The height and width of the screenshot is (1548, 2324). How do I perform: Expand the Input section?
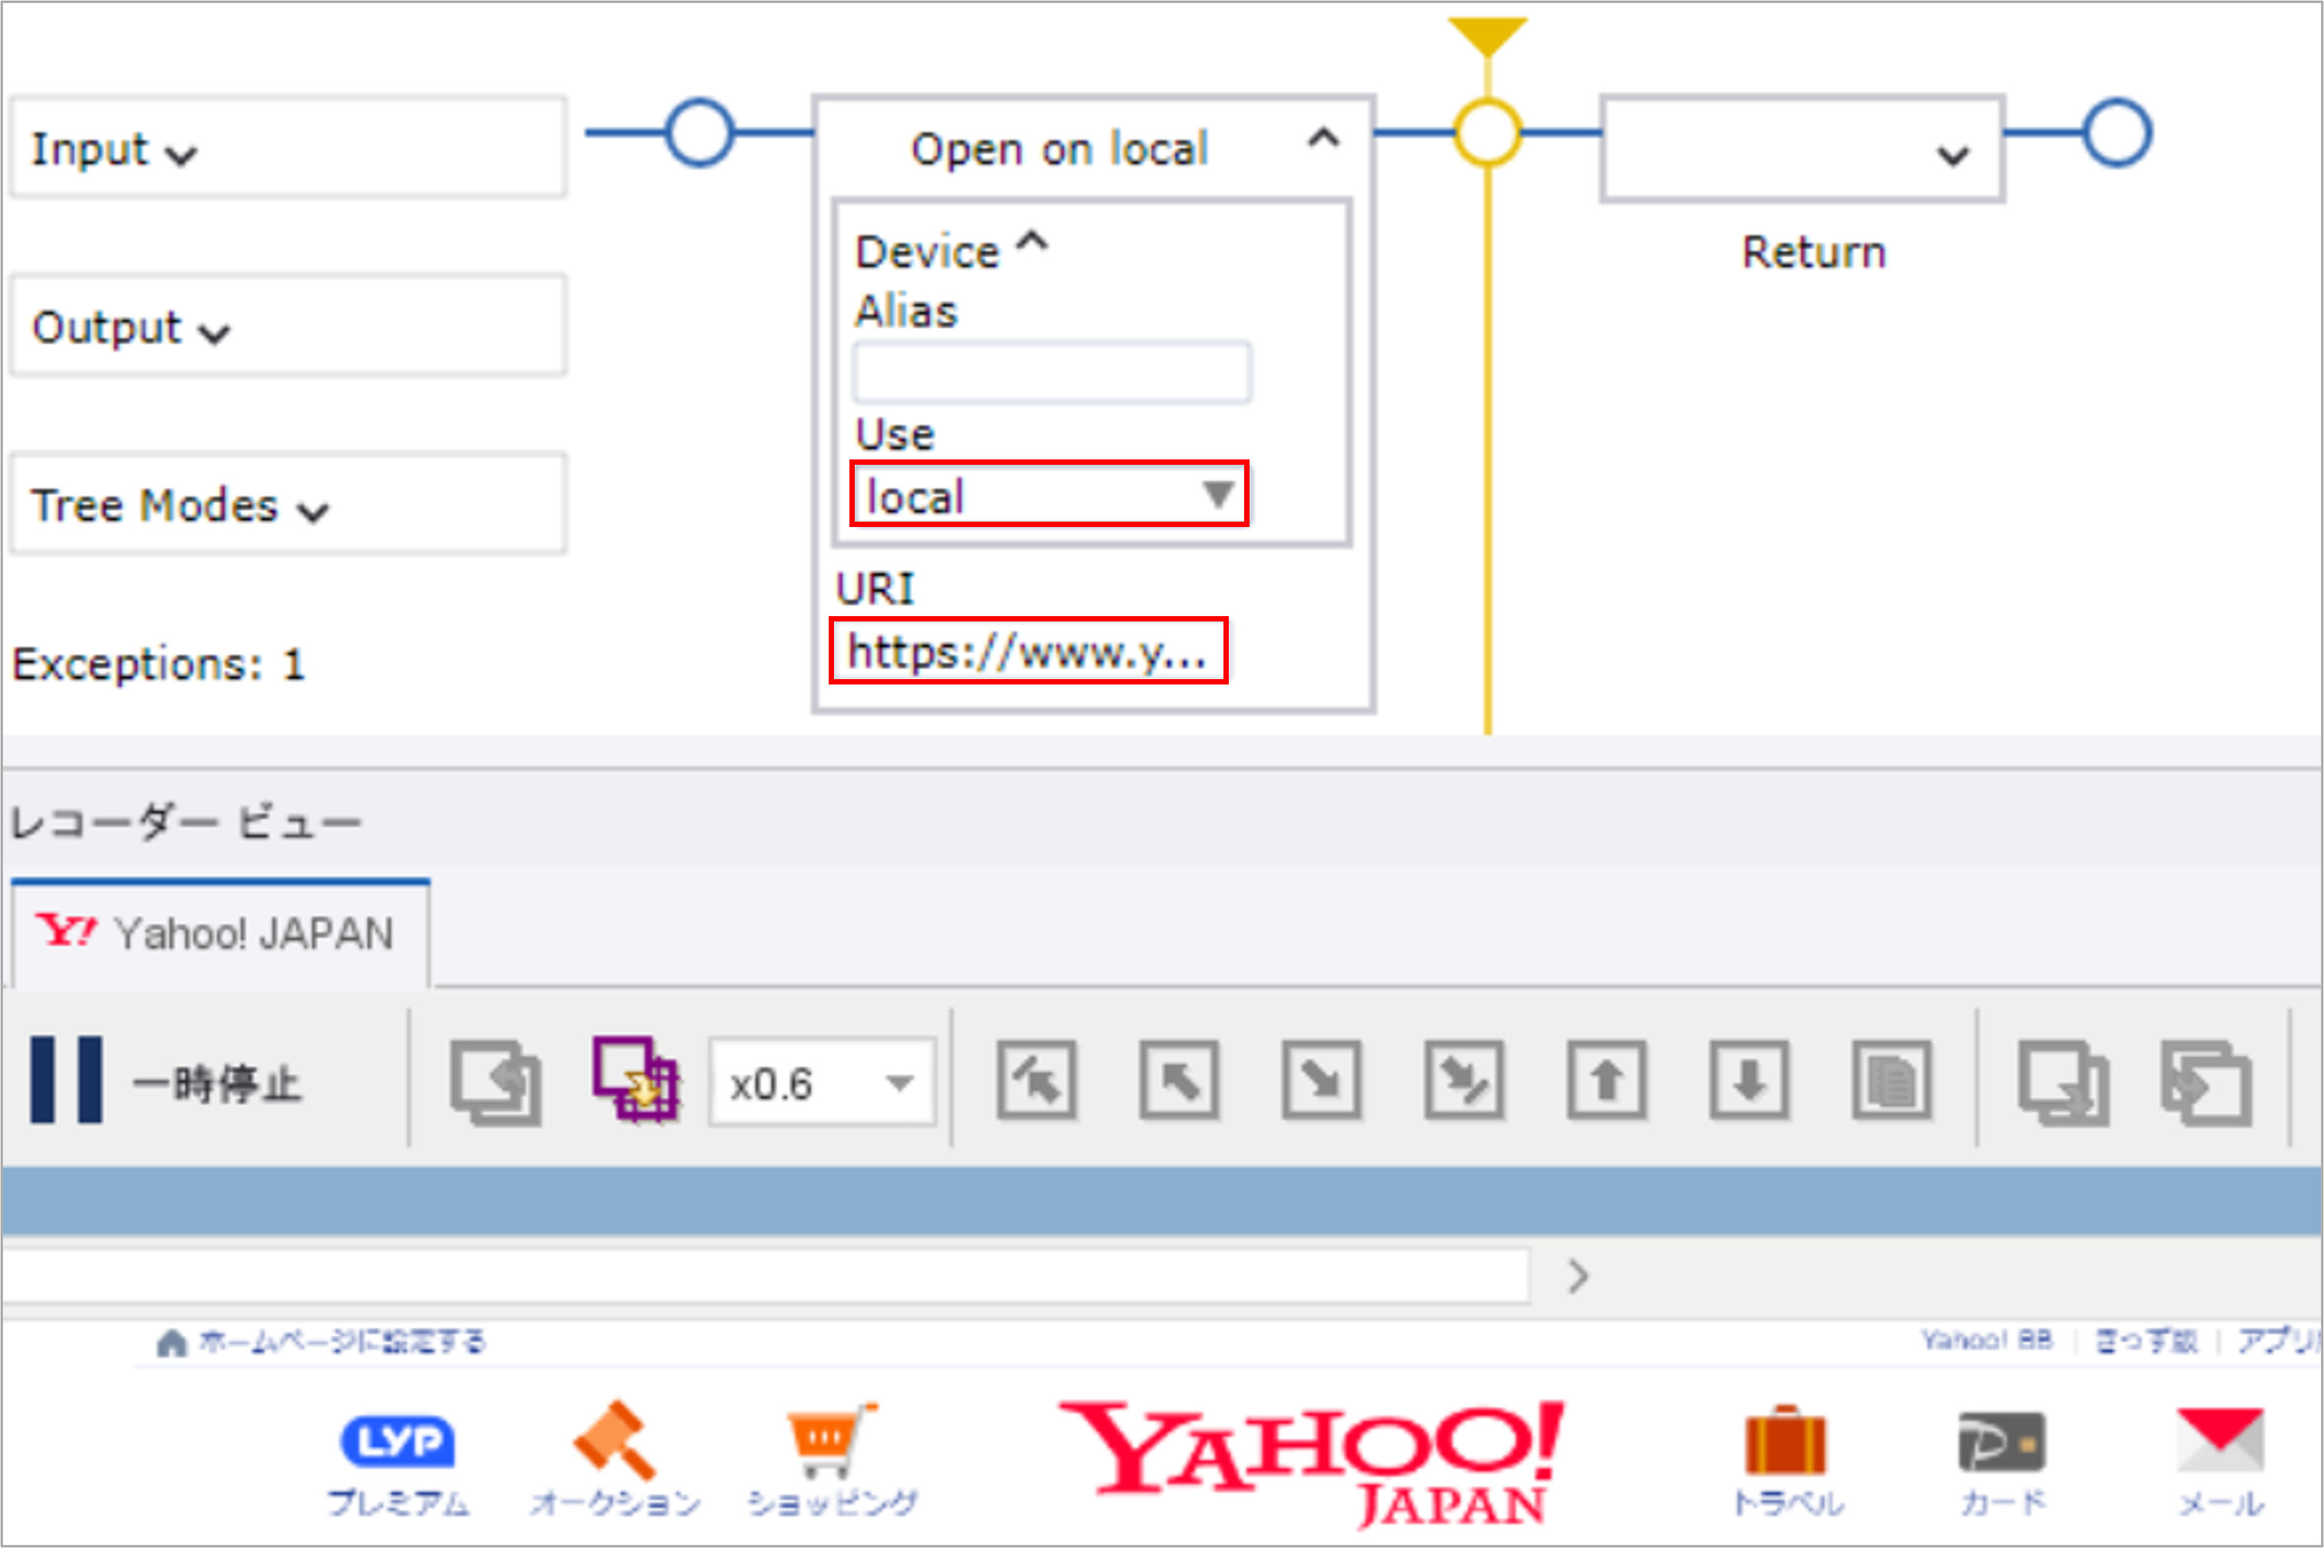[180, 154]
